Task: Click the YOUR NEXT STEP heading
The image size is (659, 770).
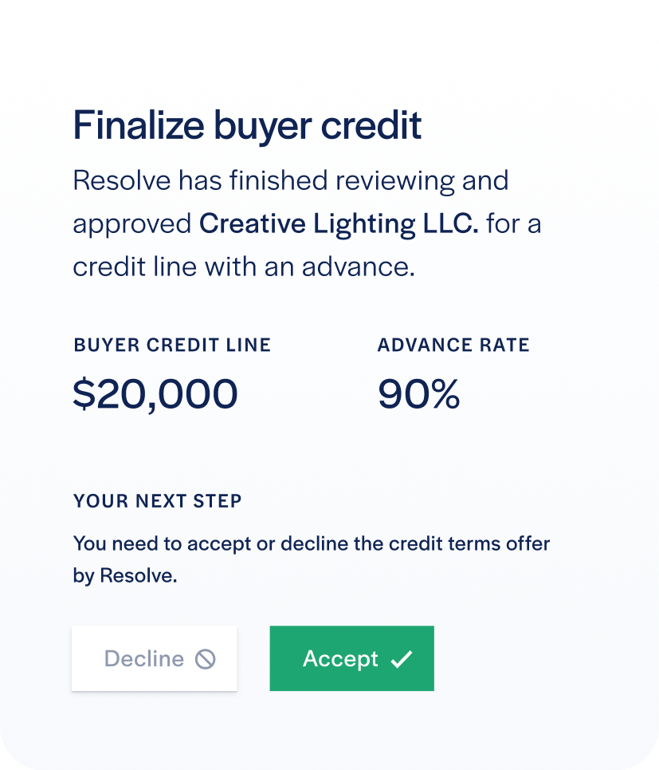Action: click(158, 501)
